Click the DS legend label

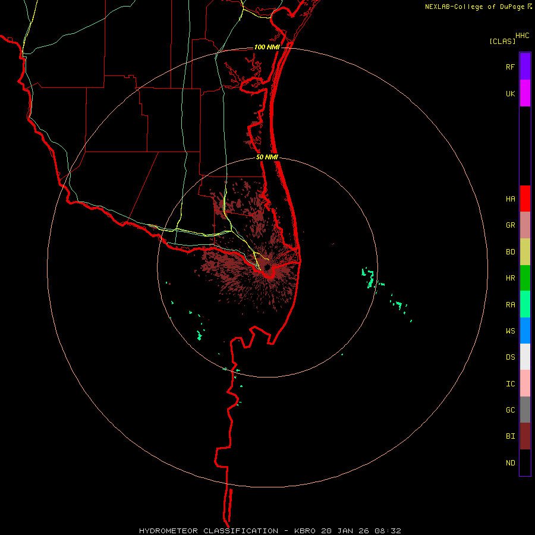point(510,357)
